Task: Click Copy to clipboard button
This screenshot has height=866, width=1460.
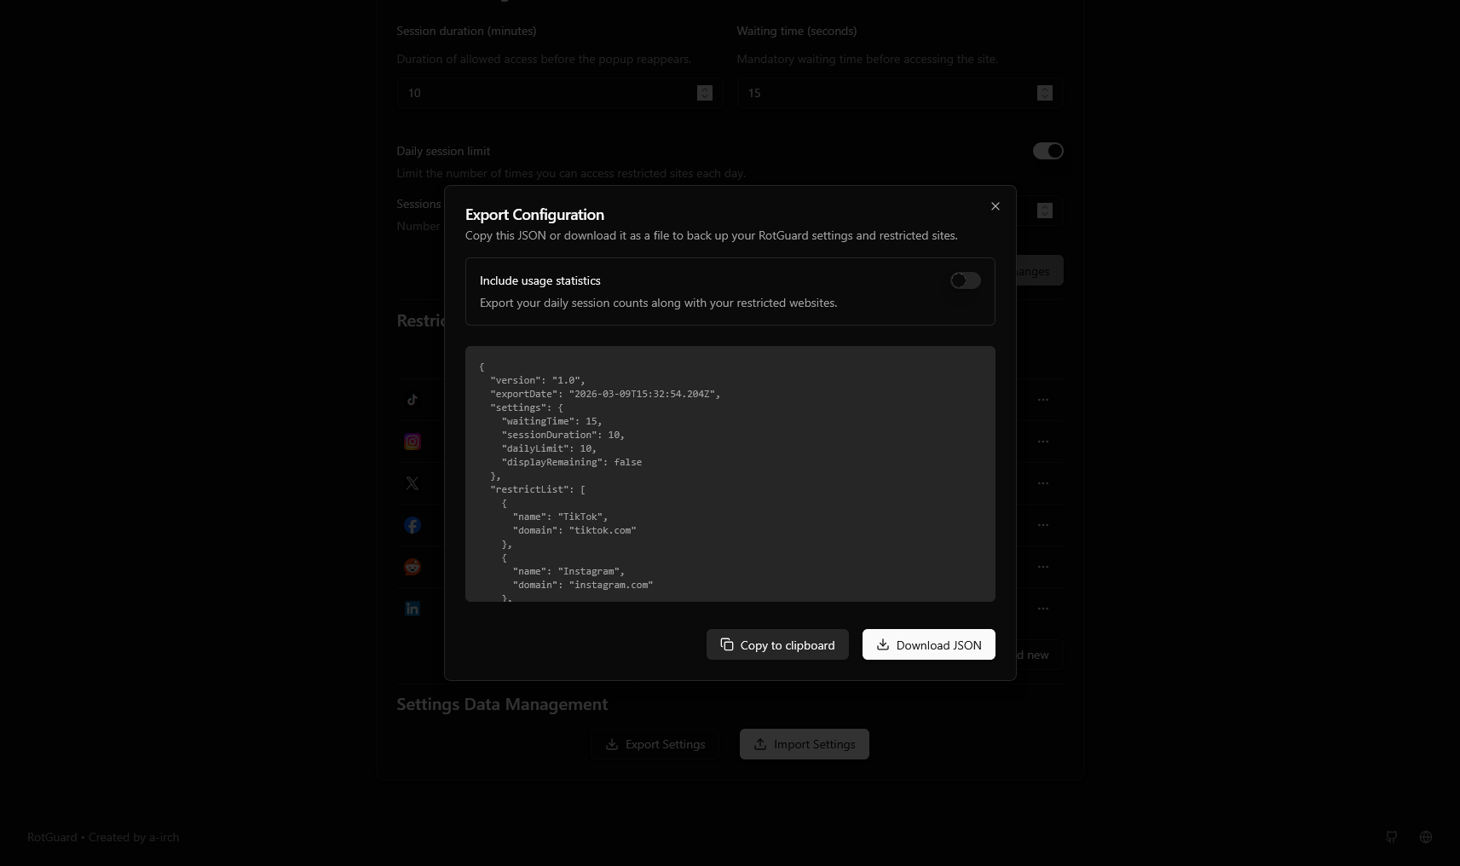Action: click(777, 645)
